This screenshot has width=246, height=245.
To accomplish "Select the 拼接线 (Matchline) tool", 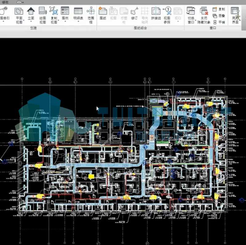I will coord(156,14).
